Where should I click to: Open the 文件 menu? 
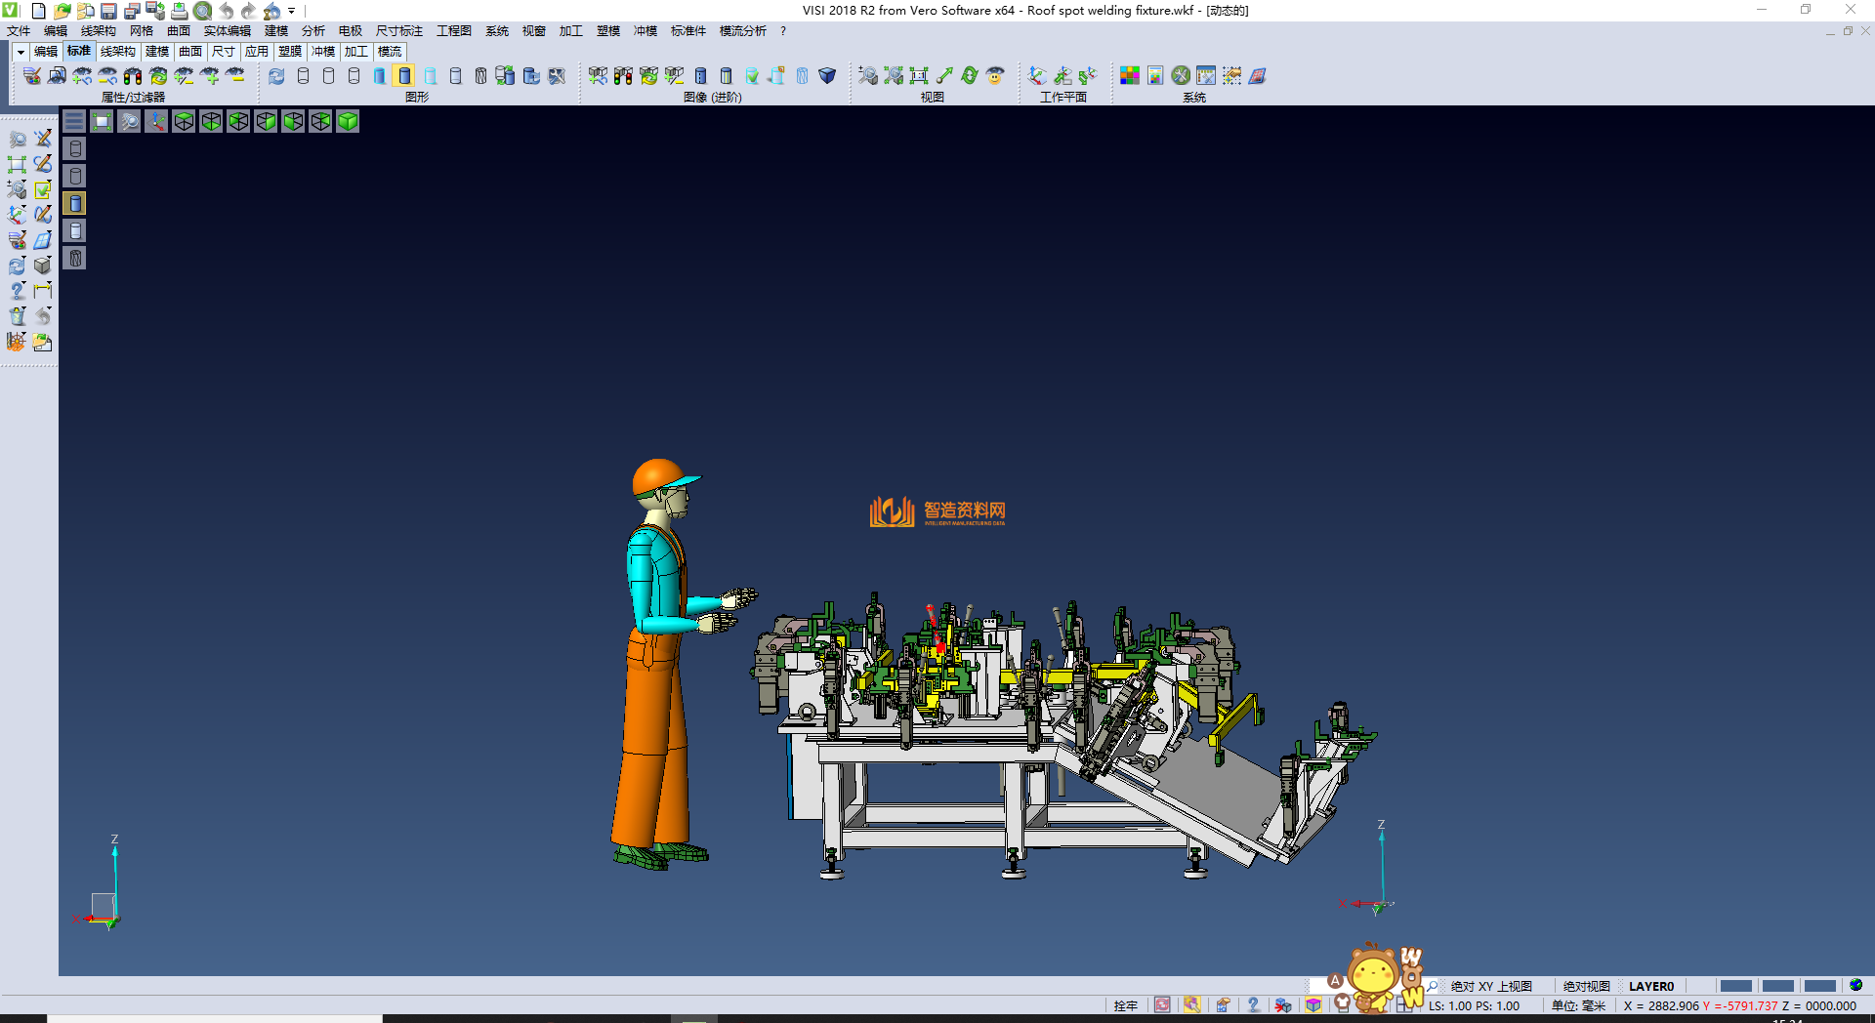tap(19, 31)
